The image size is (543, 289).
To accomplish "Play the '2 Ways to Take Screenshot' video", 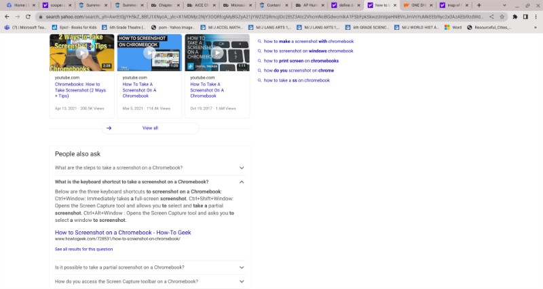I will (x=81, y=53).
